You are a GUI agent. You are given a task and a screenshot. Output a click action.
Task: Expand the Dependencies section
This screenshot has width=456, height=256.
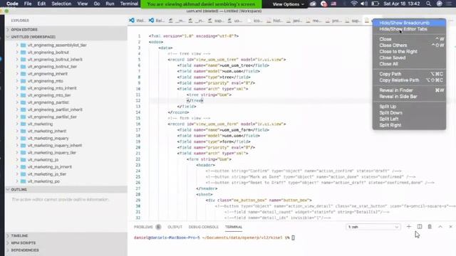[66, 250]
